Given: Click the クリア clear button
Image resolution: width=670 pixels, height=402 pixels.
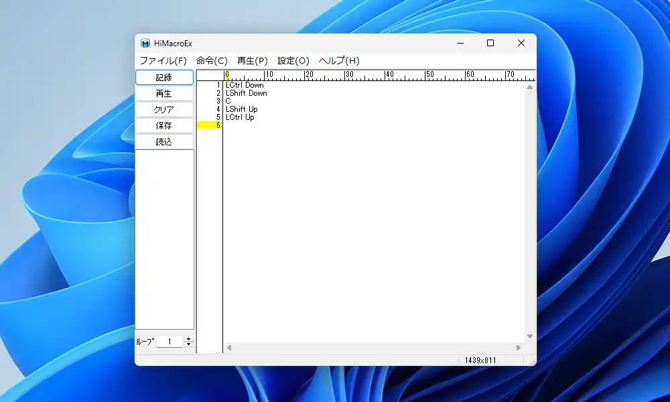Looking at the screenshot, I should coord(164,110).
